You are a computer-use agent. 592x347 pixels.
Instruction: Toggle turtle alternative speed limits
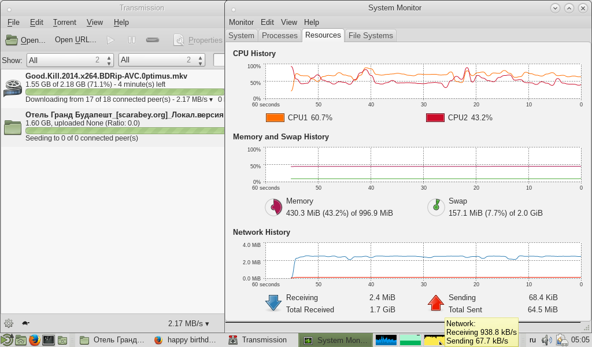[x=25, y=323]
